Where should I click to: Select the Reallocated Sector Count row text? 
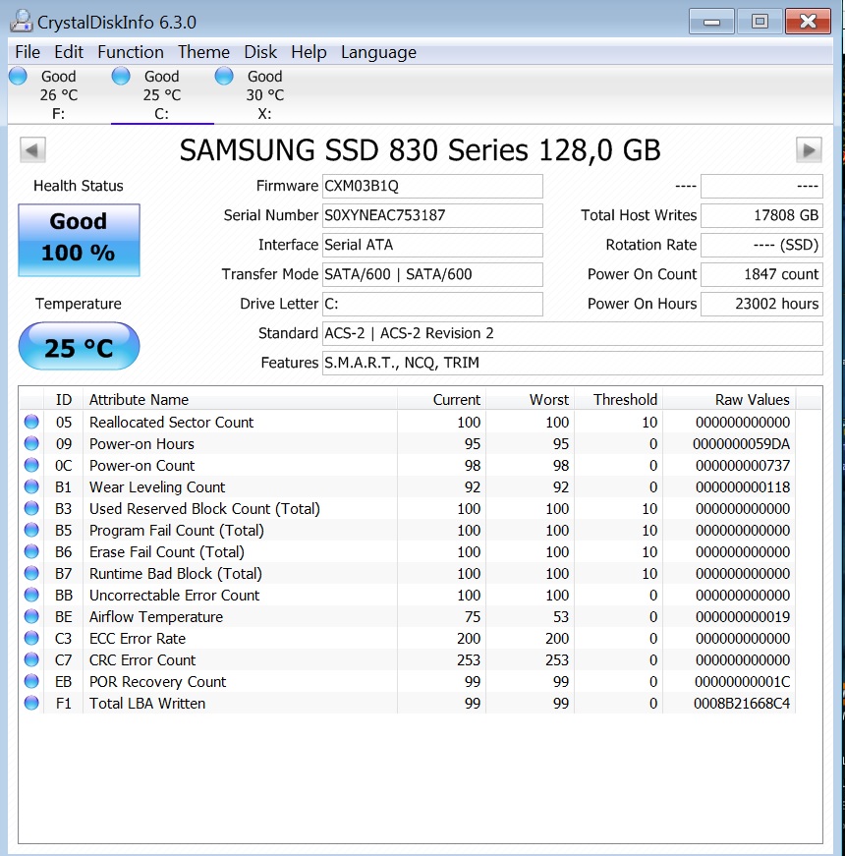click(x=171, y=422)
